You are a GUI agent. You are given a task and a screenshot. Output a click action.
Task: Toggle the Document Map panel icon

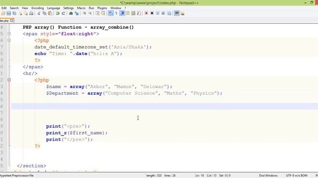(x=133, y=13)
